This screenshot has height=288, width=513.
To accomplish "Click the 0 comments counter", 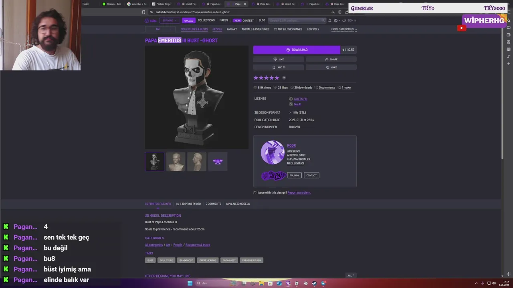I will coord(325,88).
